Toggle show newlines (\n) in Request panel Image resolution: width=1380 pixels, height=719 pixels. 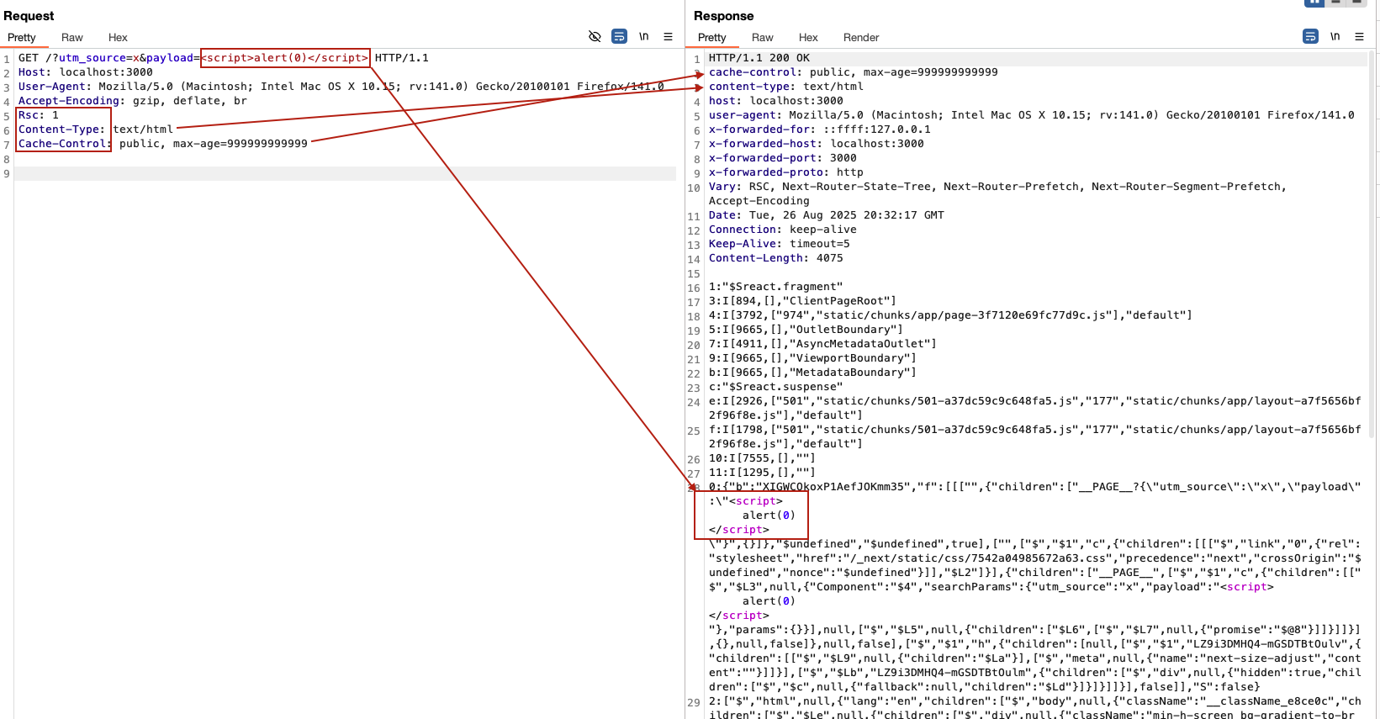point(644,36)
